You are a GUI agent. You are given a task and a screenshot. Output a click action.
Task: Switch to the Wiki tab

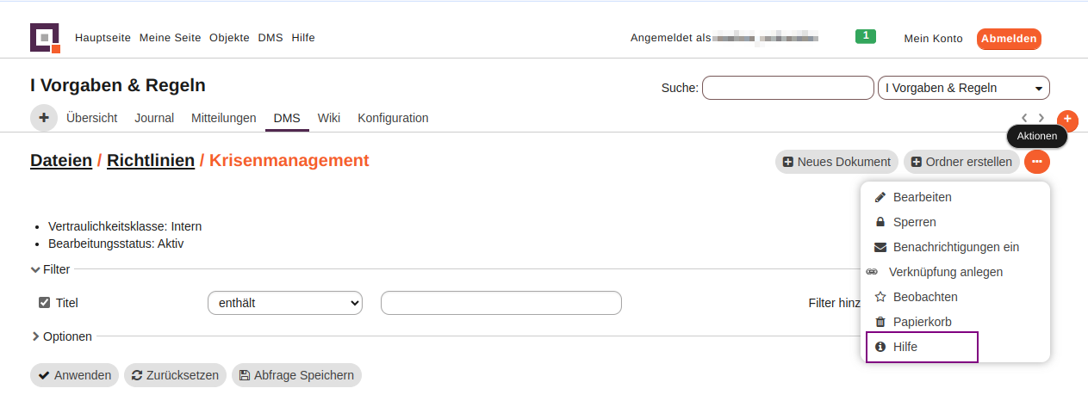pyautogui.click(x=329, y=118)
